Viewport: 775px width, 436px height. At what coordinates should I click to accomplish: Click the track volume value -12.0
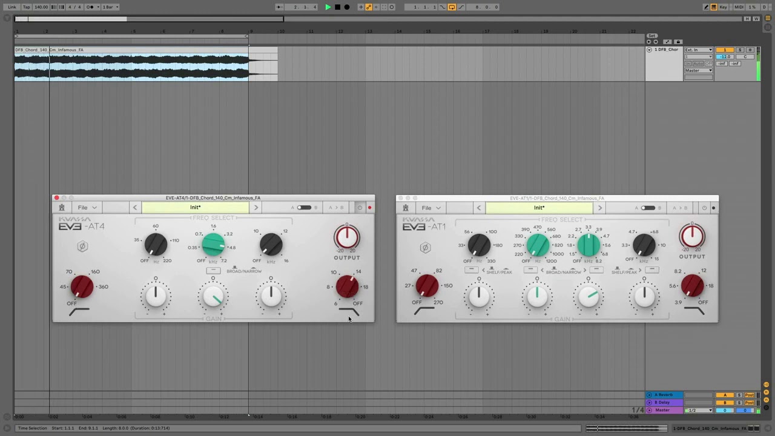(x=725, y=56)
